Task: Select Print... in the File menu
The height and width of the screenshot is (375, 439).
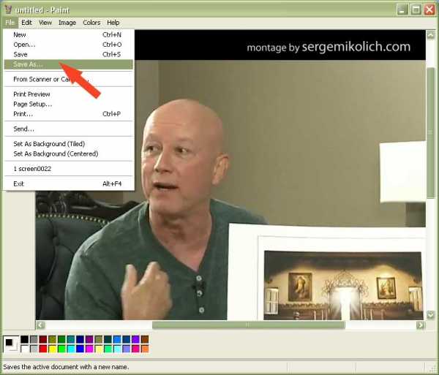Action: [69, 114]
